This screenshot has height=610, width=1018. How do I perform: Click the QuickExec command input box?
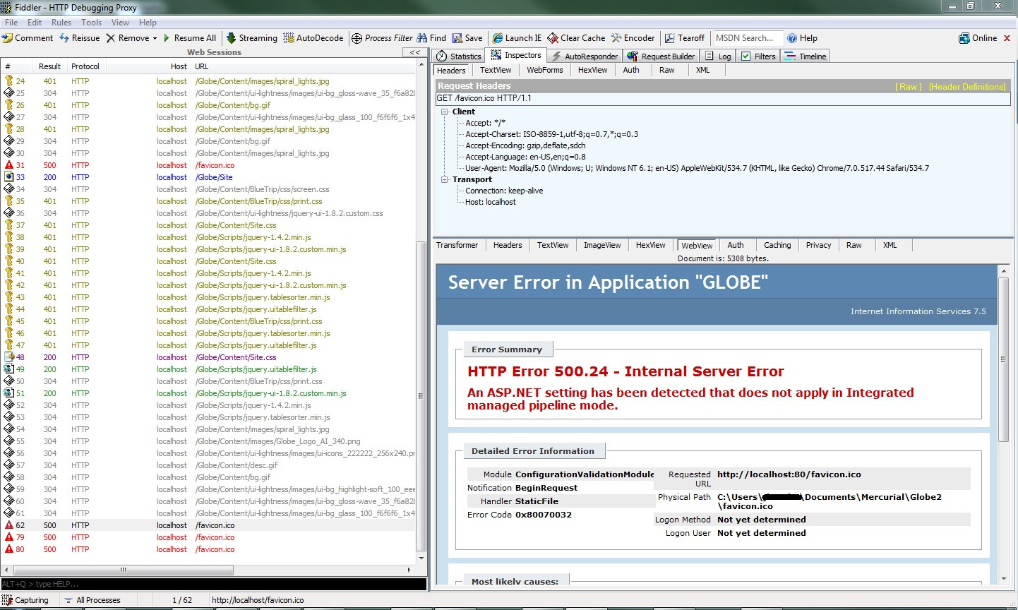pyautogui.click(x=214, y=584)
